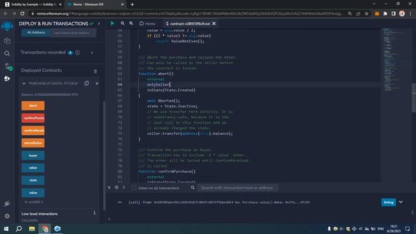The image size is (416, 234).
Task: Open the browser side panel icon
Action: click(394, 13)
